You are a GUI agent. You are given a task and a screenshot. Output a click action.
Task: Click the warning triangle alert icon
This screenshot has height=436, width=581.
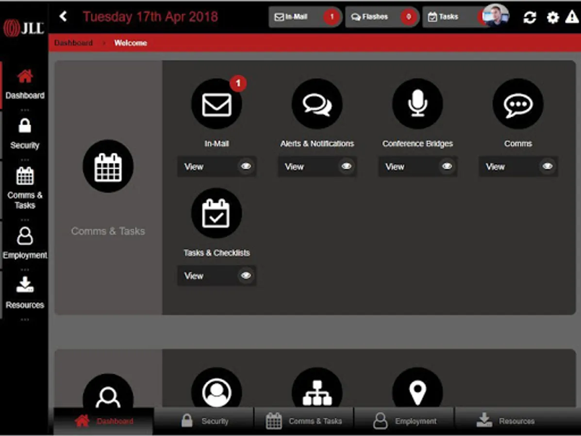[572, 17]
